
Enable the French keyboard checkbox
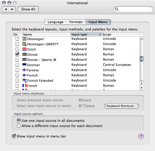17,86
